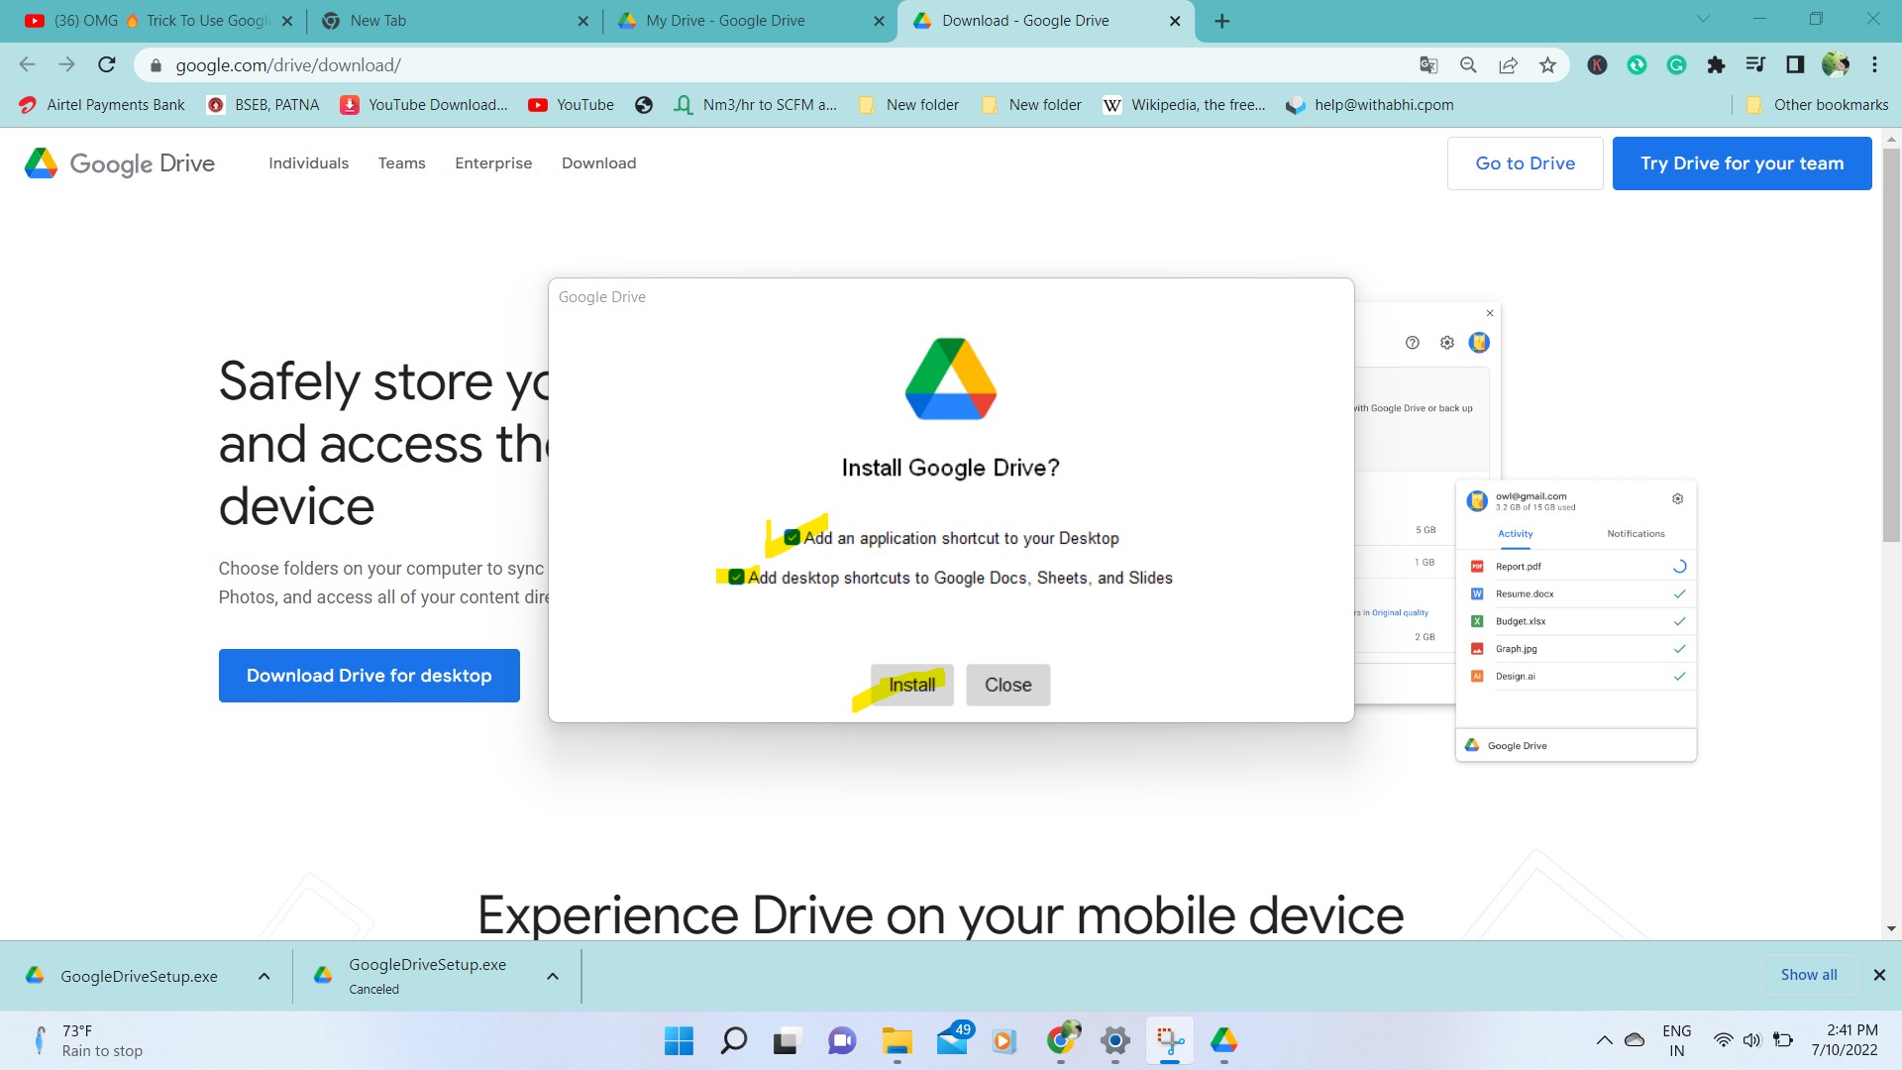This screenshot has width=1902, height=1070.
Task: Open Teams nav item
Action: click(402, 163)
